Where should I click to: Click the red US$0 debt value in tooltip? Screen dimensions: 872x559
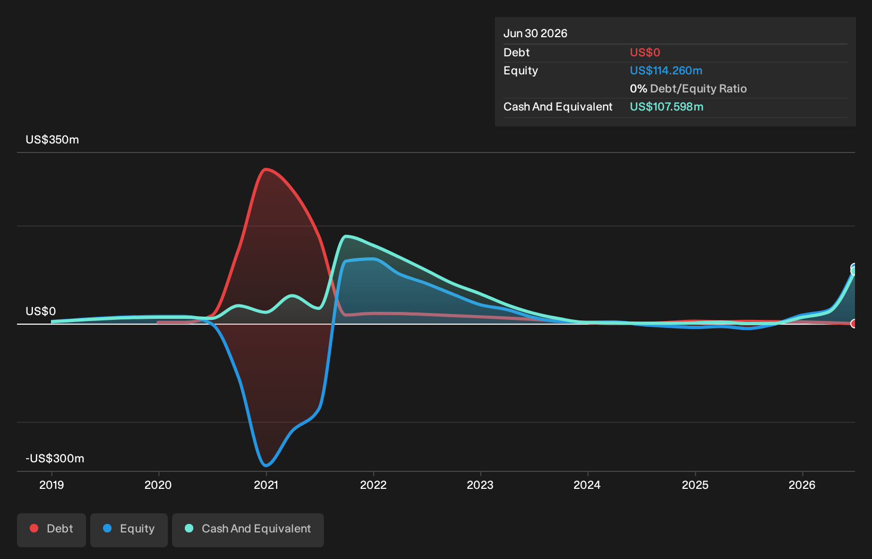(x=645, y=53)
